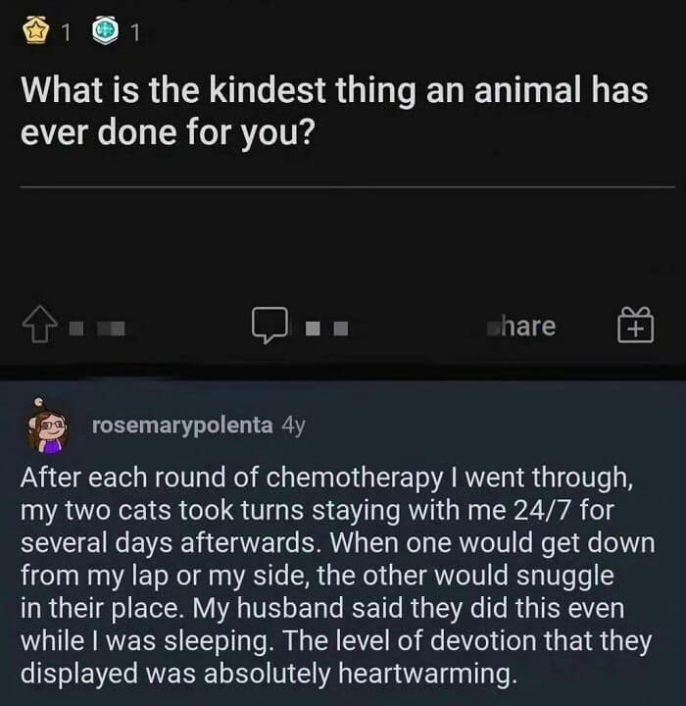Click the blurred vote count beside upvote
The height and width of the screenshot is (706, 686).
(101, 328)
